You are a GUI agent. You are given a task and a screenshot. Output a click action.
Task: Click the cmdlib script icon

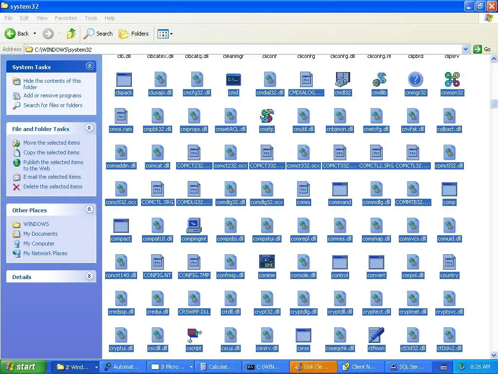point(379,79)
